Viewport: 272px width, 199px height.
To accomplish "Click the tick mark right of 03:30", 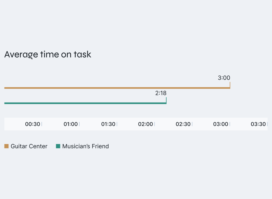I will 267,124.
